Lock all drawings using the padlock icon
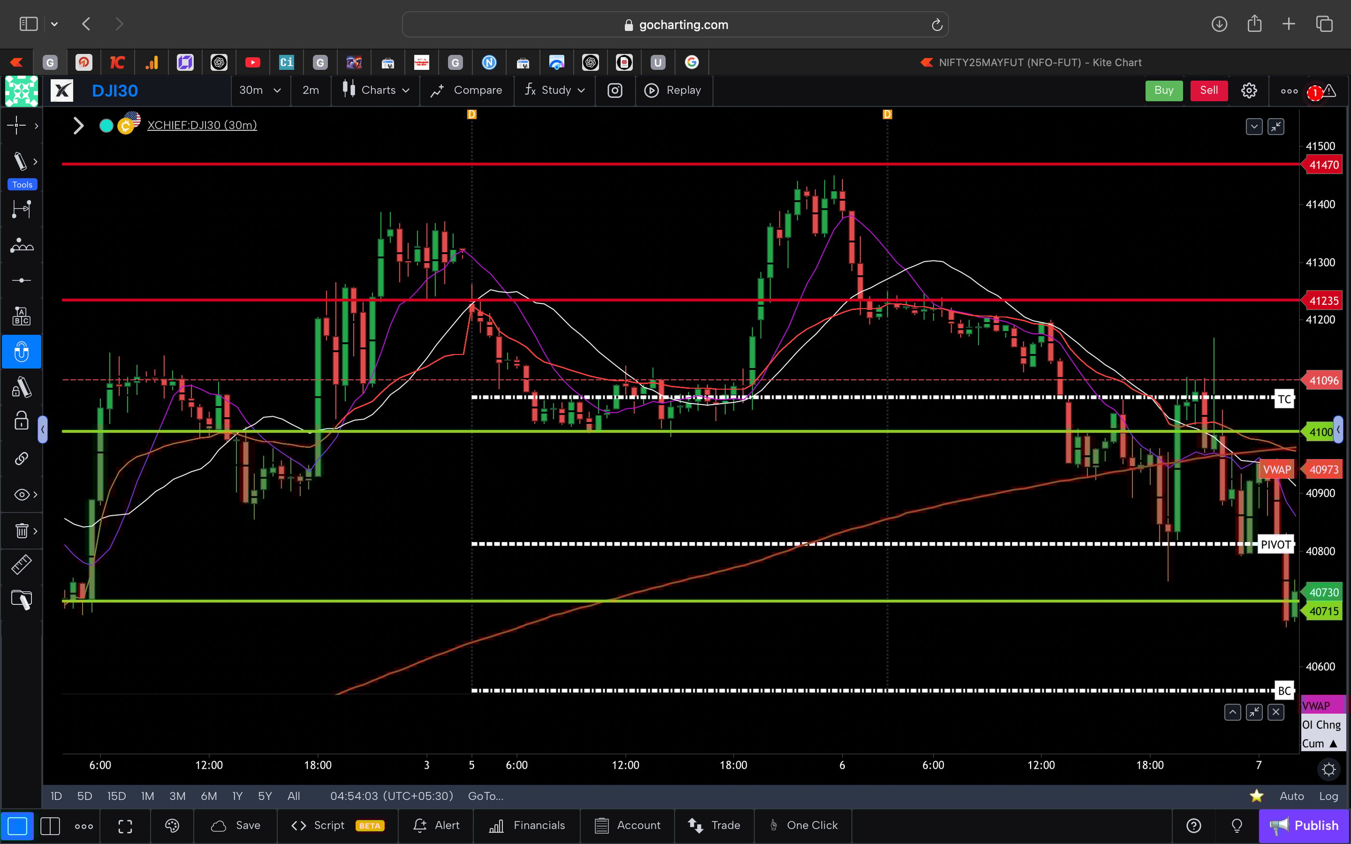1351x844 pixels. point(21,421)
